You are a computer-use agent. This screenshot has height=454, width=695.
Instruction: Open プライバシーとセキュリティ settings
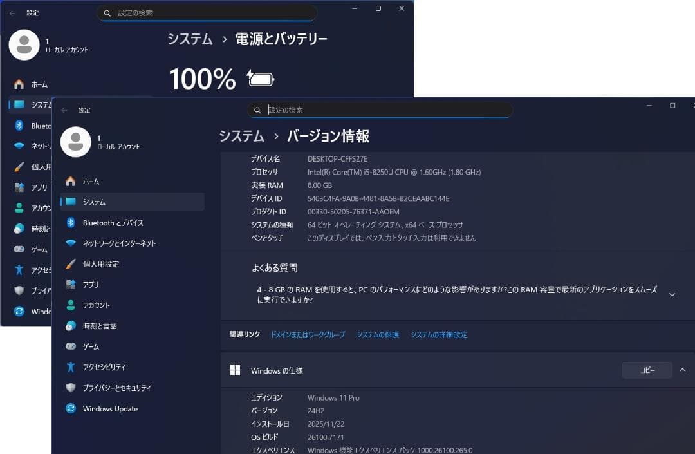pyautogui.click(x=118, y=388)
